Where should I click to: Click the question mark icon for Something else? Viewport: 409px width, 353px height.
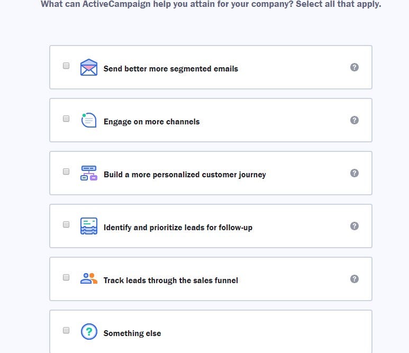pyautogui.click(x=89, y=332)
